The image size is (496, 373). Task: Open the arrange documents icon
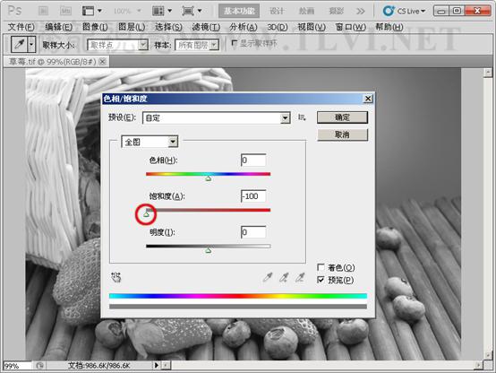[162, 11]
